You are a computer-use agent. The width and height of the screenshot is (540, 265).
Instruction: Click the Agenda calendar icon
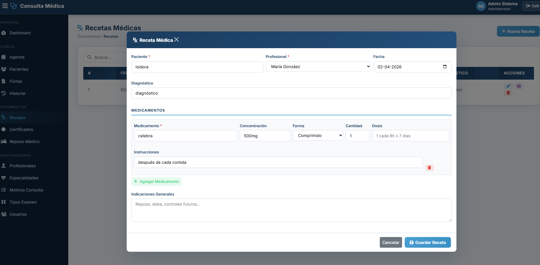3,57
